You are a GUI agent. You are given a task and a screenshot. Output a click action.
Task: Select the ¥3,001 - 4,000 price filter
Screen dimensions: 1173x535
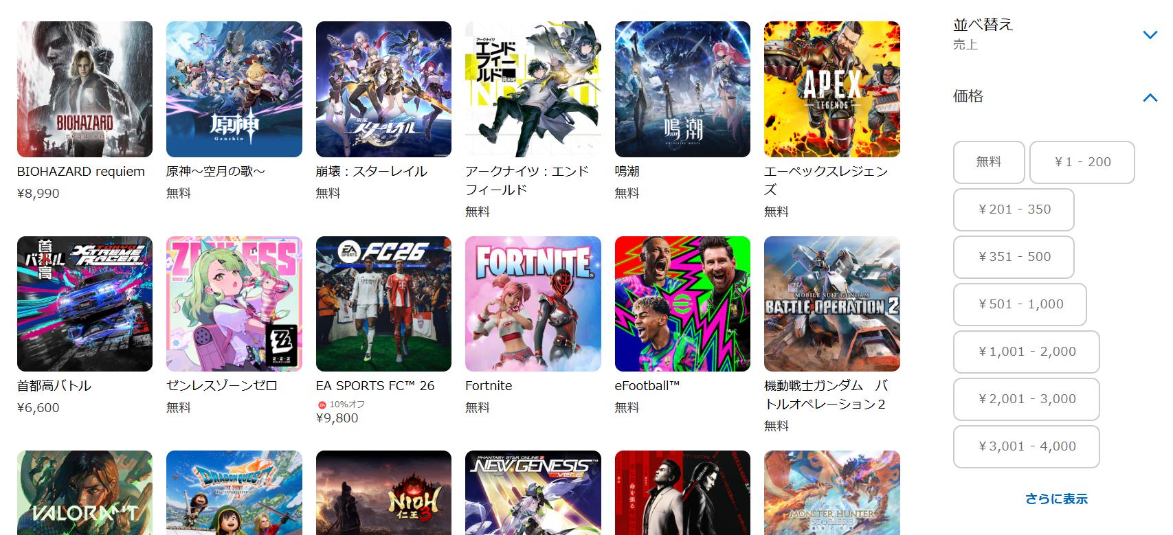[x=1027, y=446]
